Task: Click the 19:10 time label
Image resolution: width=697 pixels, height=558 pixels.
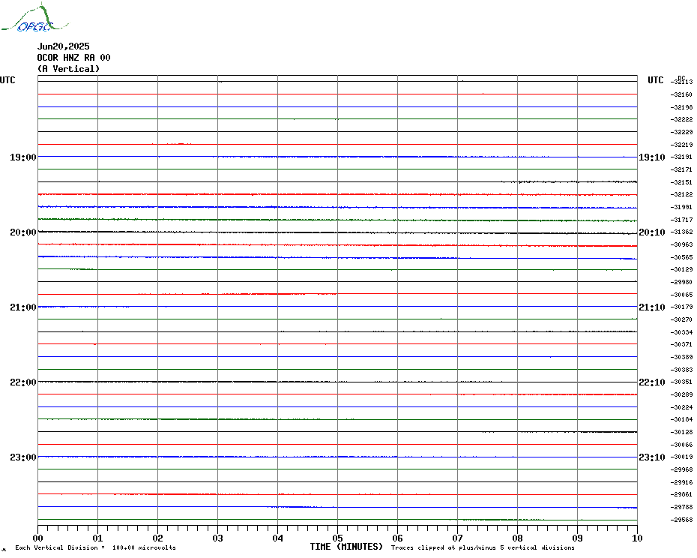Action: (652, 157)
